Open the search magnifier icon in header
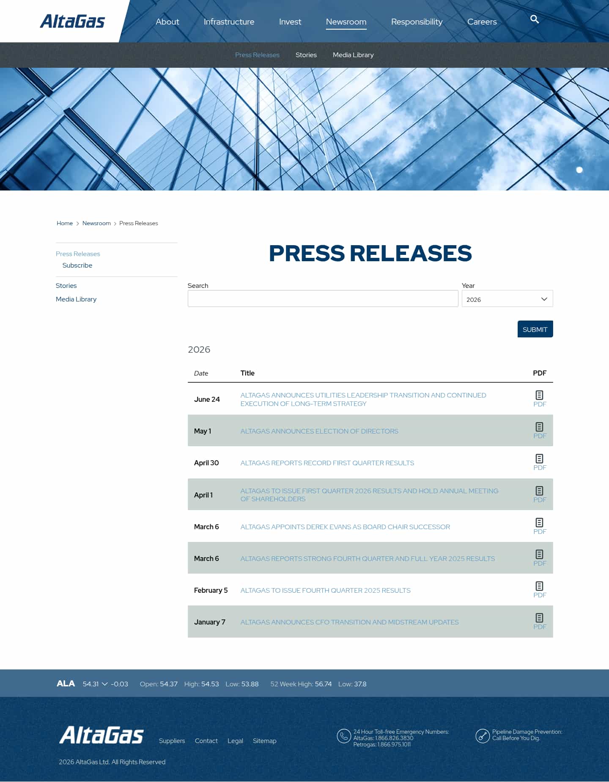This screenshot has height=782, width=609. click(x=535, y=19)
